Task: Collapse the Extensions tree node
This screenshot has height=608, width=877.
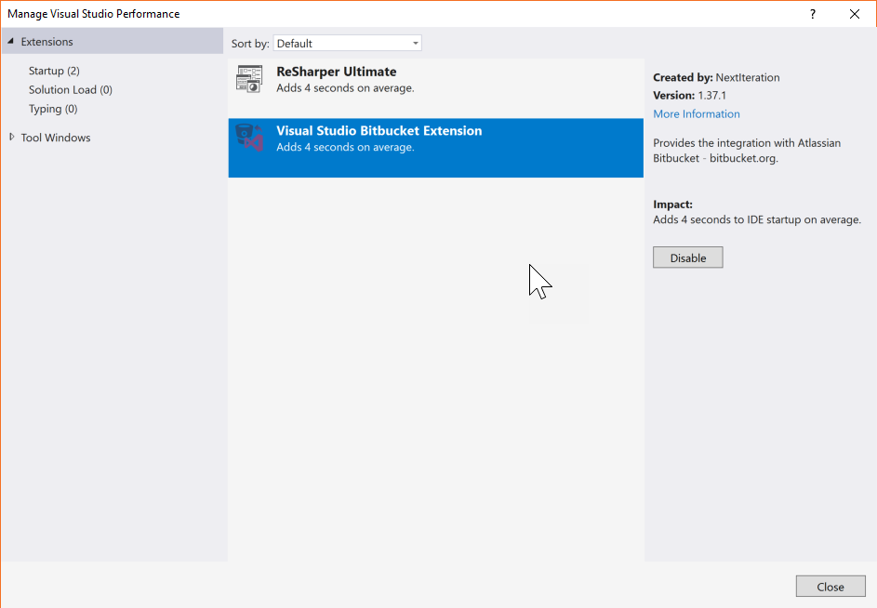Action: [x=10, y=42]
